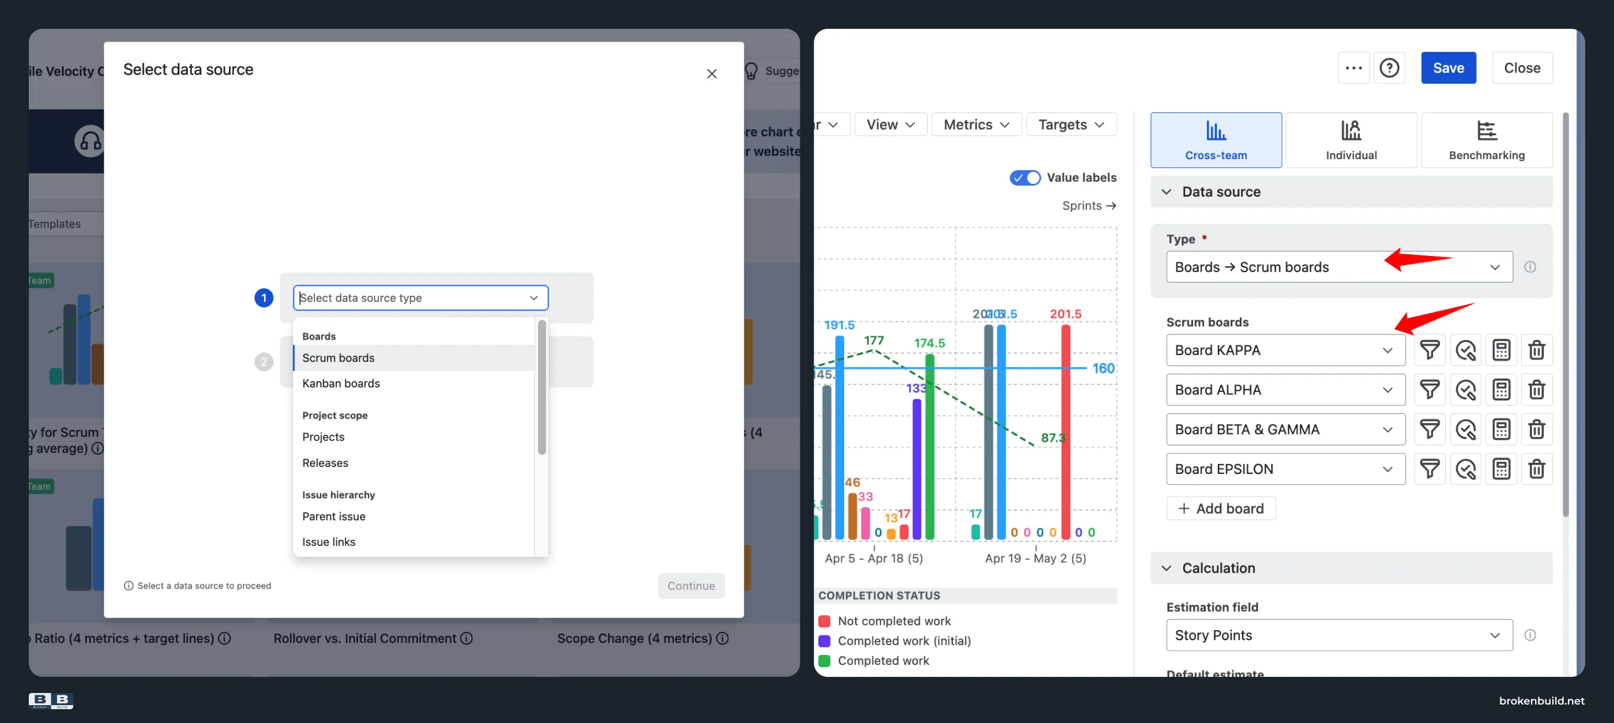Click filter icon for Board BETA & GAMMA
The width and height of the screenshot is (1614, 723).
click(x=1429, y=429)
